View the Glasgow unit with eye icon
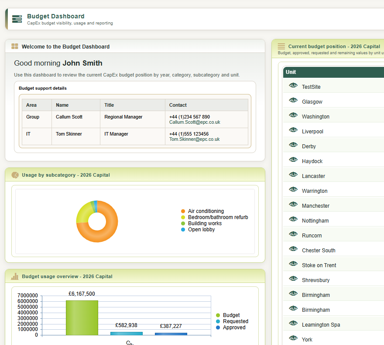This screenshot has width=384, height=345. (293, 100)
